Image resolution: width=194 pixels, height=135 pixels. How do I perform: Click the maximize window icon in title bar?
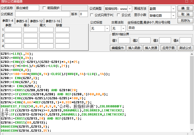click(x=187, y=1)
